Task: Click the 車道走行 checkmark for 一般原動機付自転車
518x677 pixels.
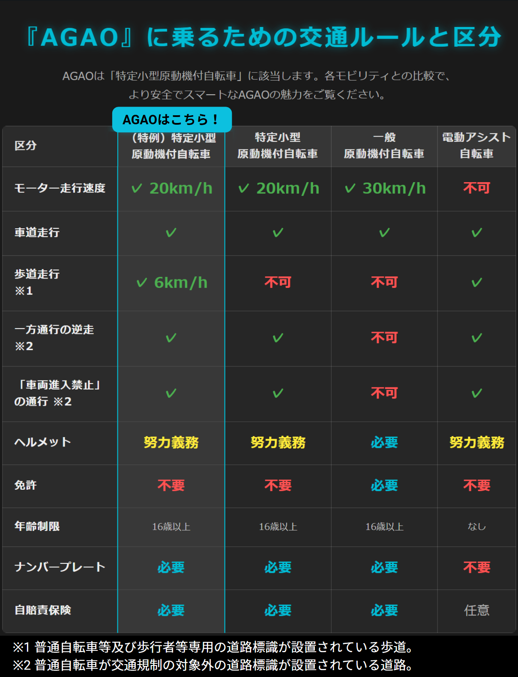Action: pos(384,233)
